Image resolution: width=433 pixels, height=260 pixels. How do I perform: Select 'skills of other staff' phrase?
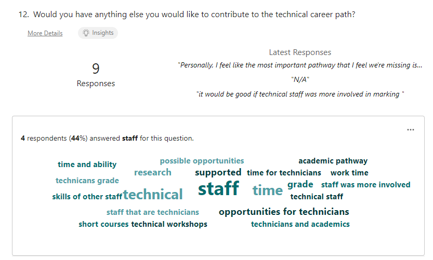pos(87,197)
